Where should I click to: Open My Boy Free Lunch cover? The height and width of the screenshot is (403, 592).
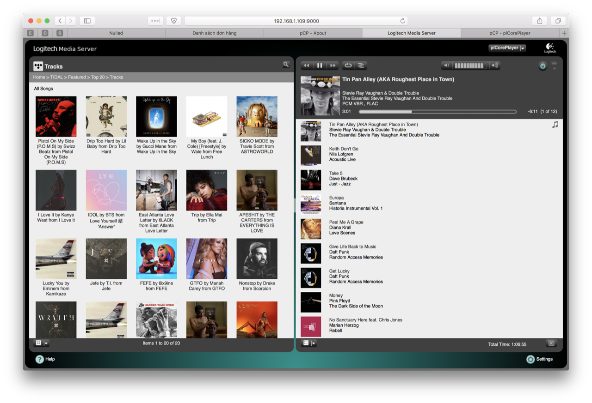(207, 116)
